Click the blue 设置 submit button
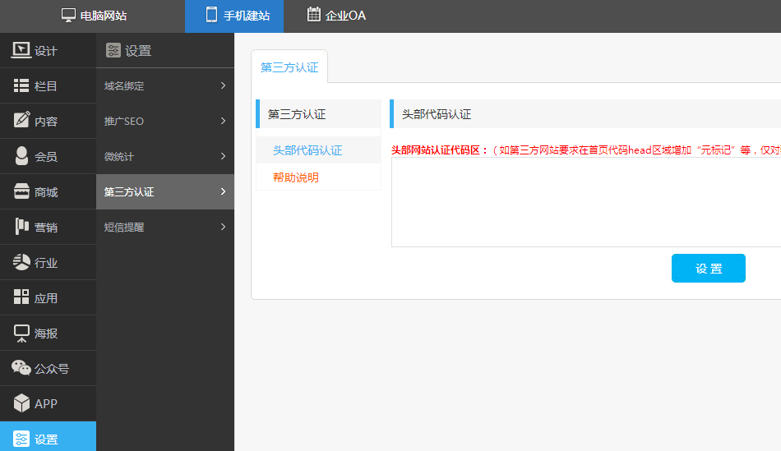781x451 pixels. 708,269
